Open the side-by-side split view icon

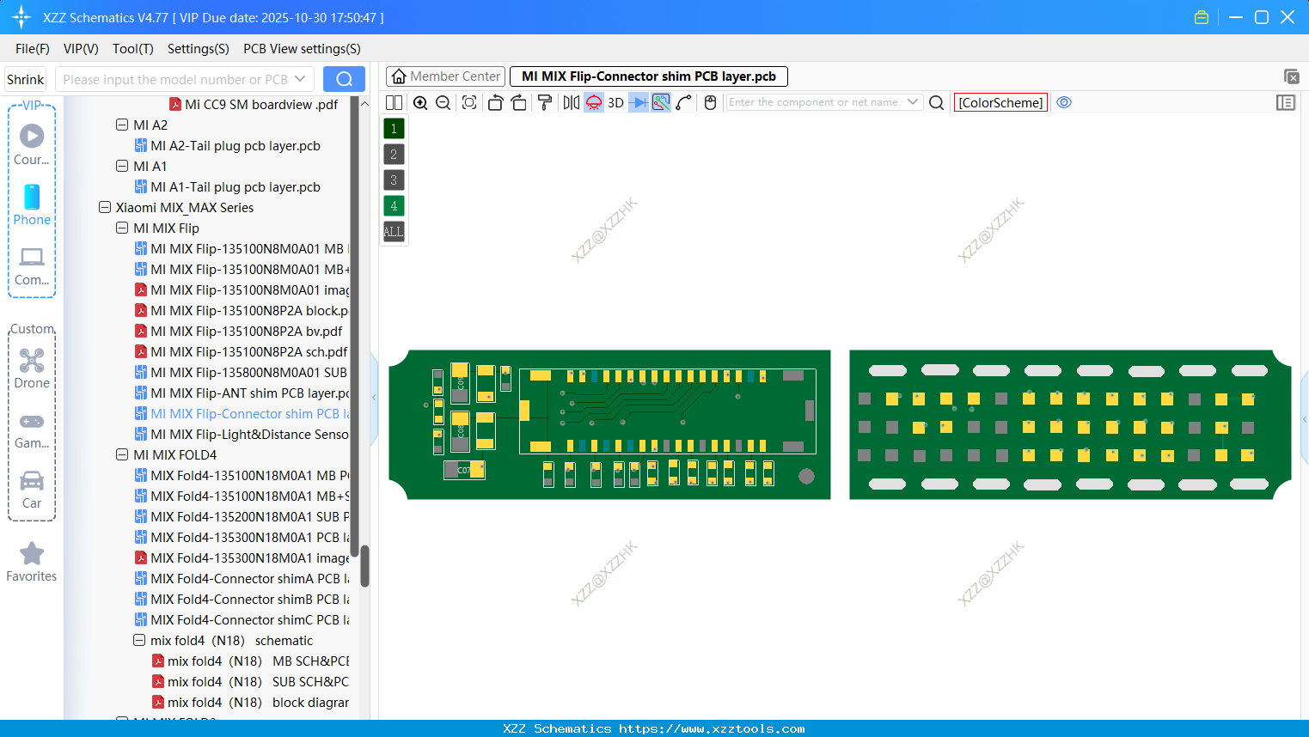(394, 102)
